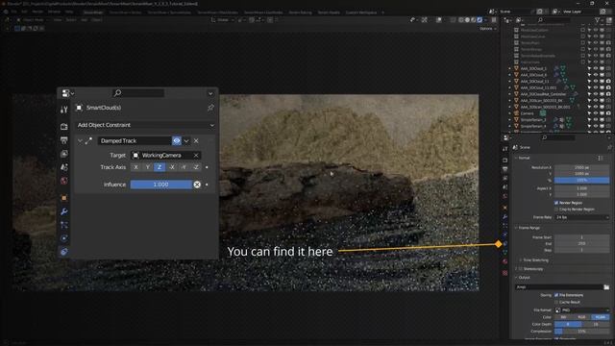This screenshot has width=615, height=346.
Task: Set Track Axis to Z
Action: tap(160, 167)
